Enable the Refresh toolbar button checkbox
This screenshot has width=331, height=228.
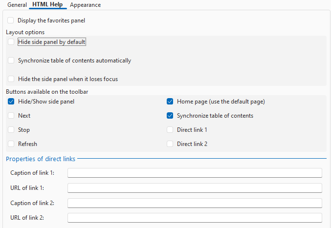pos(11,144)
